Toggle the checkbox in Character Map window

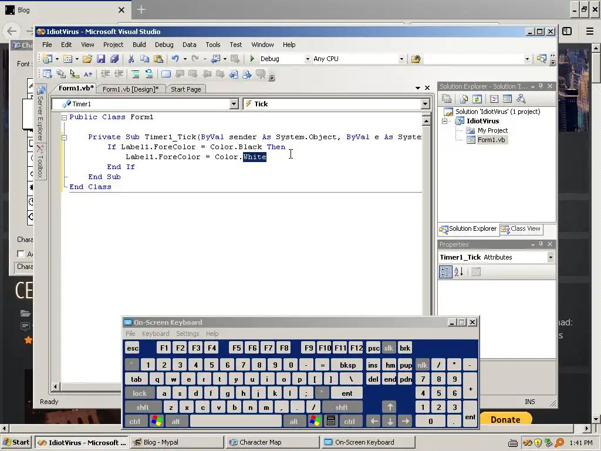point(21,254)
